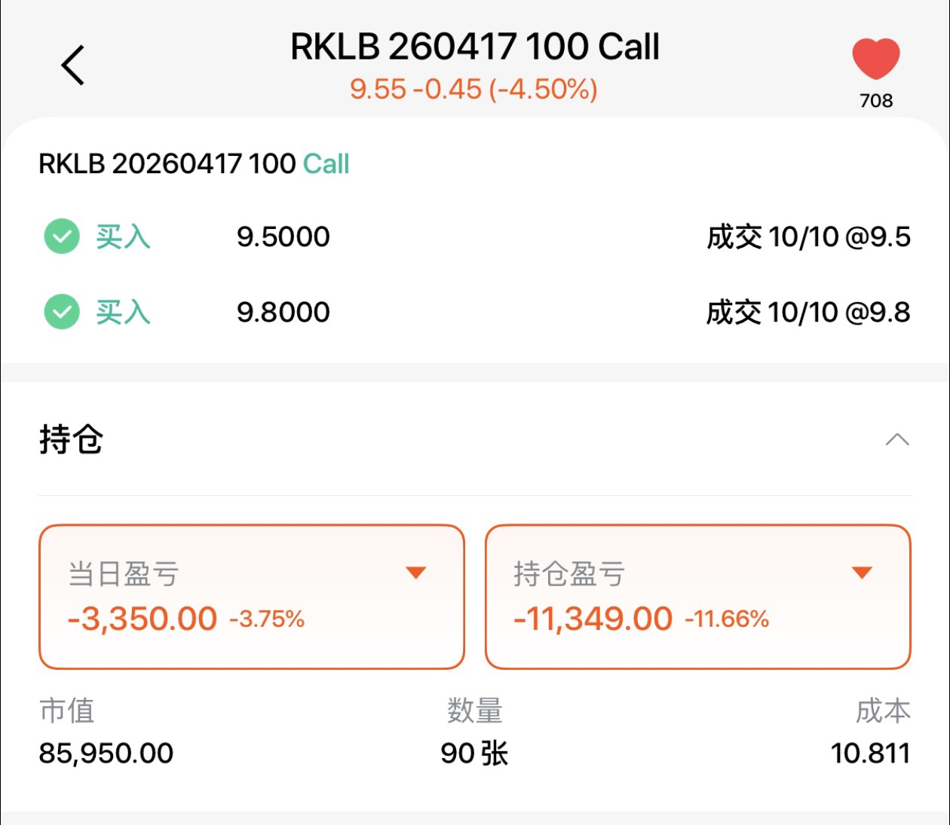Open the 成交 10/10 @9.8 order row
Image resolution: width=950 pixels, height=825 pixels.
tap(475, 312)
